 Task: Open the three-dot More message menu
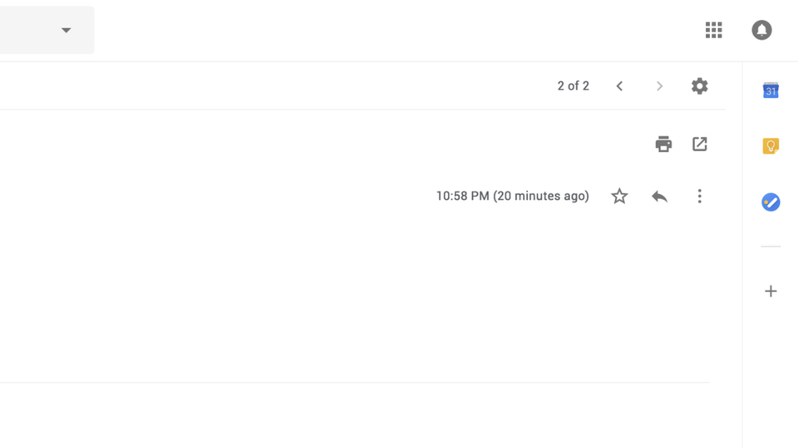(700, 196)
